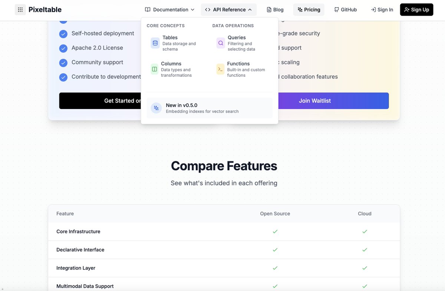Image resolution: width=445 pixels, height=291 pixels.
Task: Click the sparkles icon of New in v0.5.0
Action: point(156,108)
